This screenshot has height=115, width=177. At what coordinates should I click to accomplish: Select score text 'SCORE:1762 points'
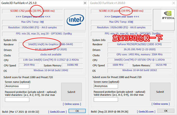[21, 11]
